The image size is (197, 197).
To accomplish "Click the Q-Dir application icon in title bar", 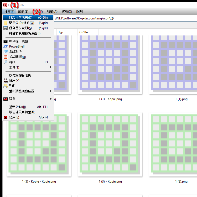I will point(5,5).
